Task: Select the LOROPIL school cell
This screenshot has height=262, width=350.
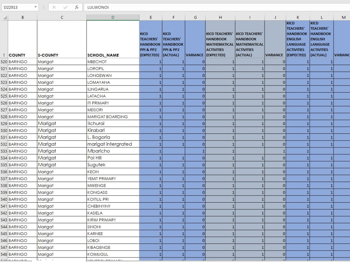Action: [113, 68]
